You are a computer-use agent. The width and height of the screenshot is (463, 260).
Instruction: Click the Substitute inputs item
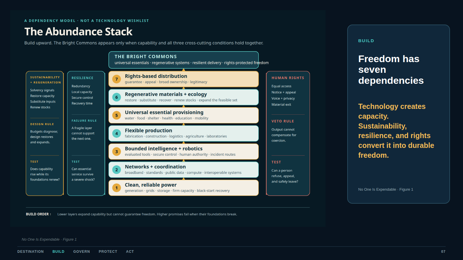click(43, 102)
